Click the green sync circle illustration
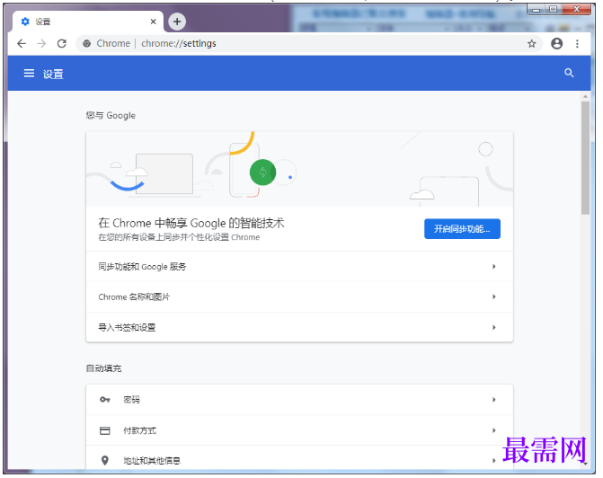This screenshot has height=478, width=603. pyautogui.click(x=262, y=173)
